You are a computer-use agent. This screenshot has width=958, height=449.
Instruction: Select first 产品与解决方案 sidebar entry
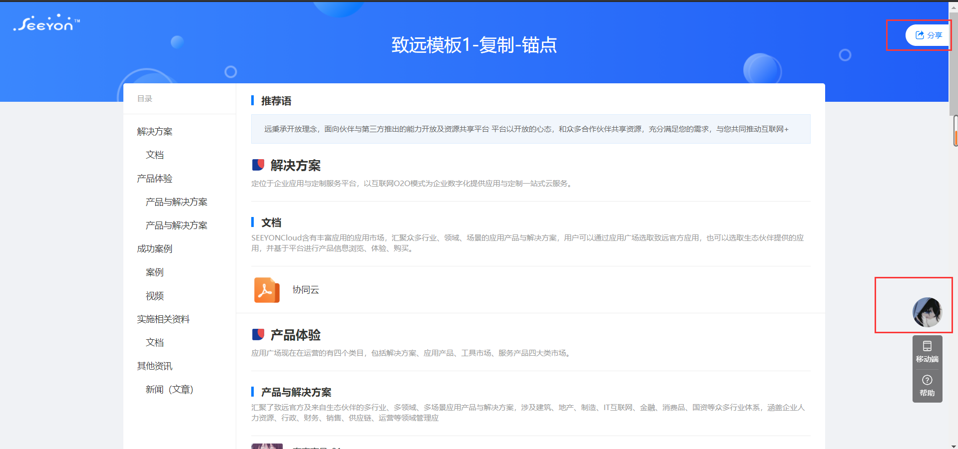click(176, 202)
